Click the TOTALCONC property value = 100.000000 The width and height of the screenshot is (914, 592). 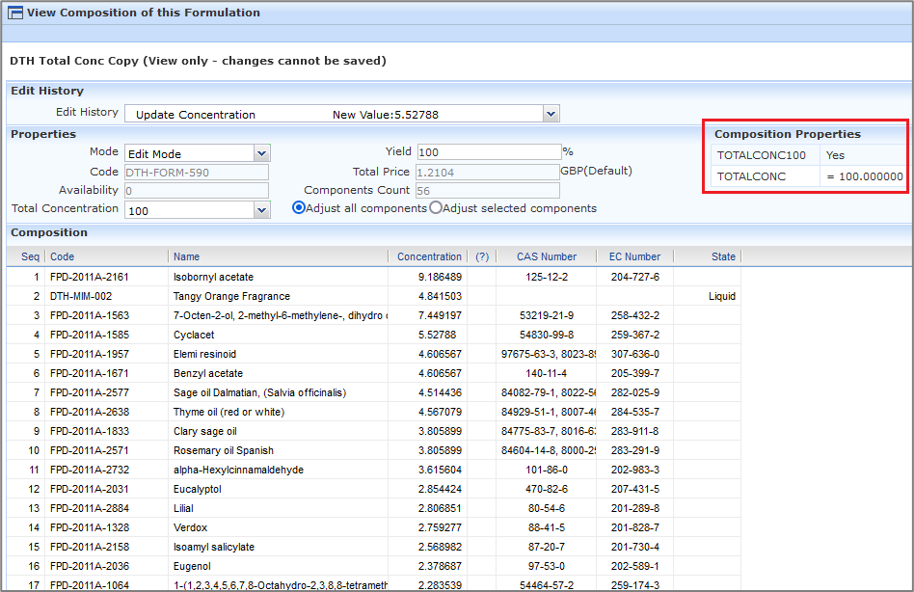point(865,176)
